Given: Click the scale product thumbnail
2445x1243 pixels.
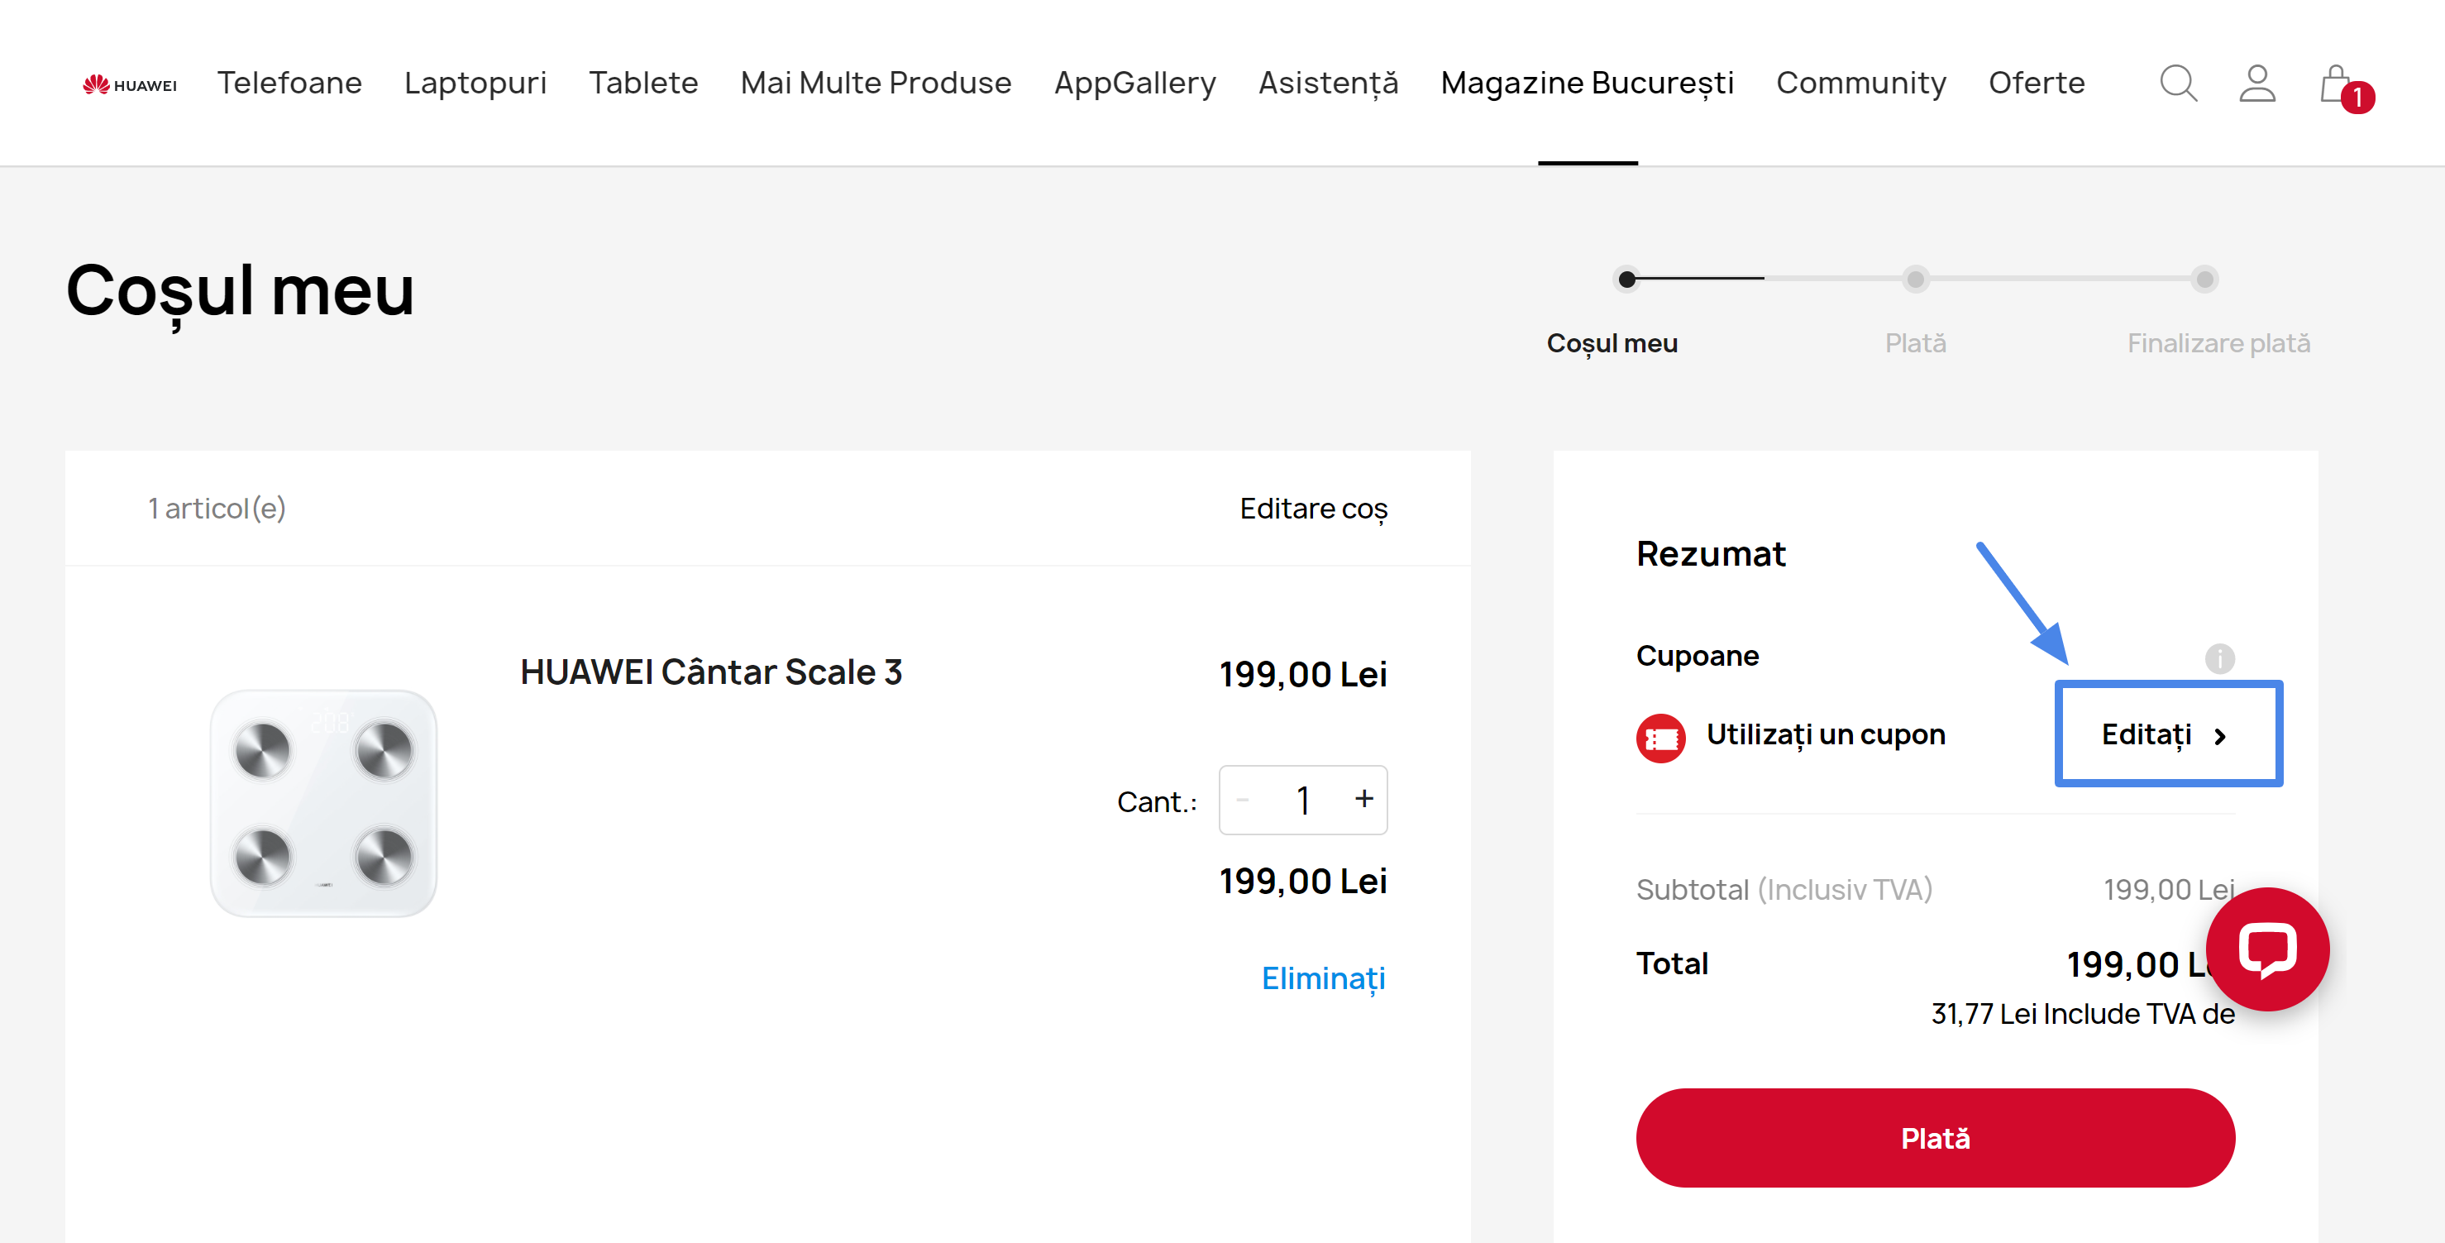Looking at the screenshot, I should coord(322,802).
